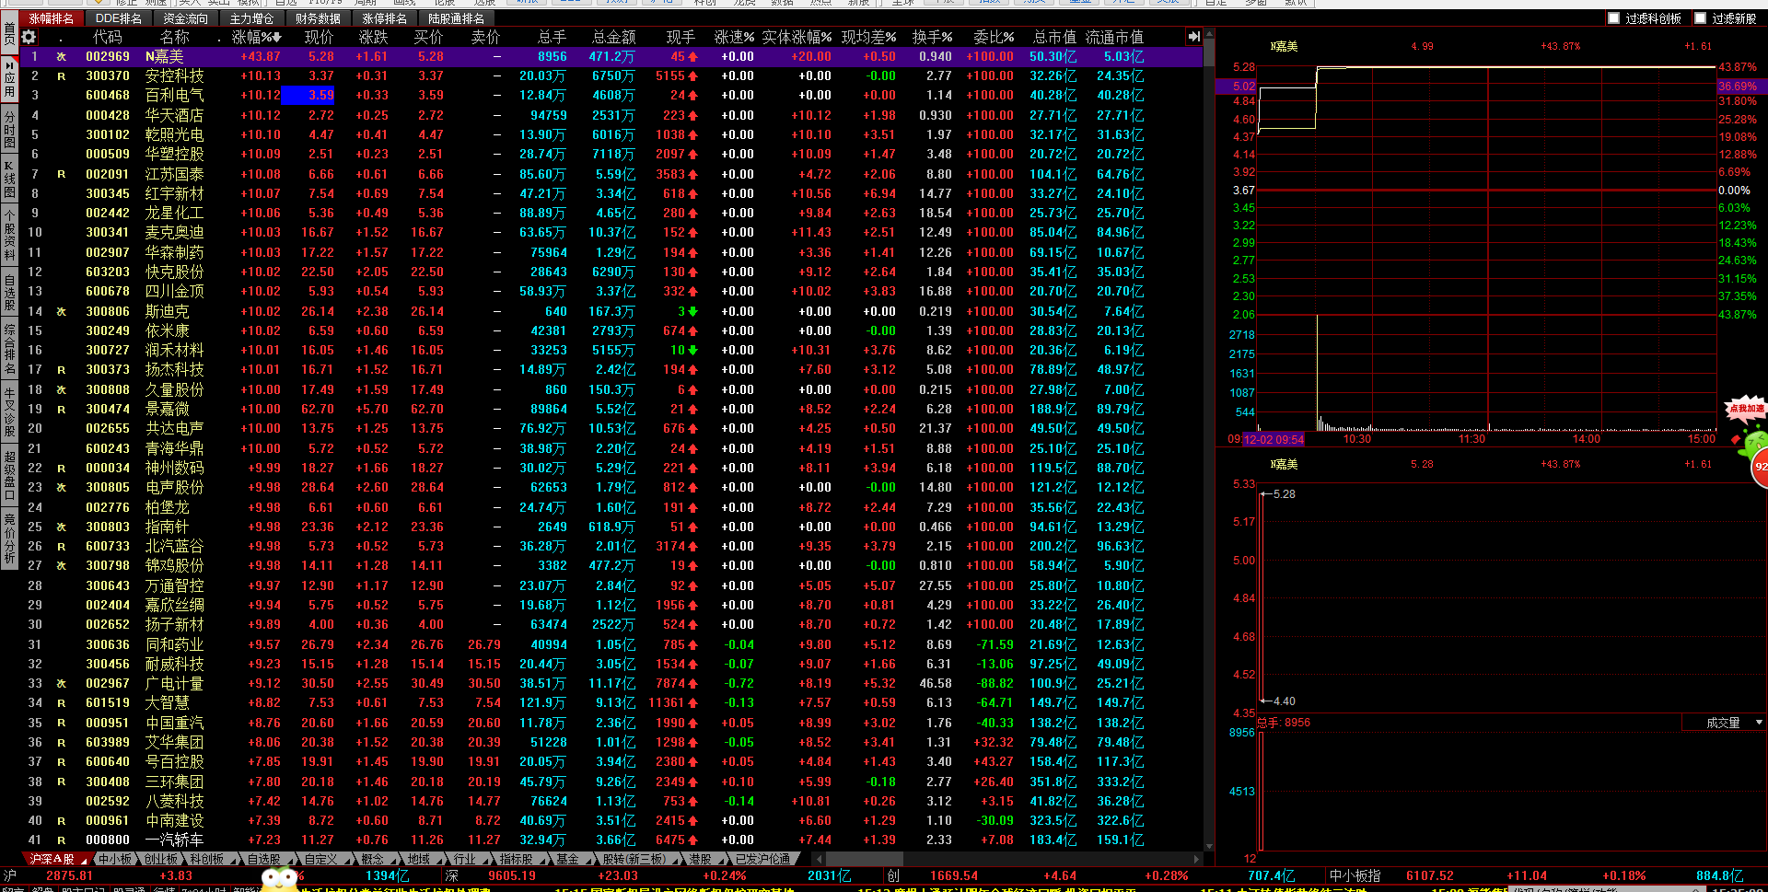
Task: Click 竞价分析 sidebar button
Action: (9, 539)
